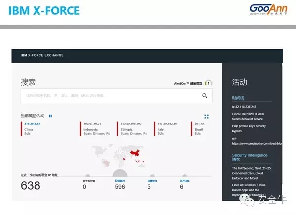The width and height of the screenshot is (296, 215).
Task: Click the GooAnn logo
Action: tap(268, 10)
